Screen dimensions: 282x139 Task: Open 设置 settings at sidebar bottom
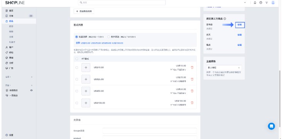coord(9,135)
